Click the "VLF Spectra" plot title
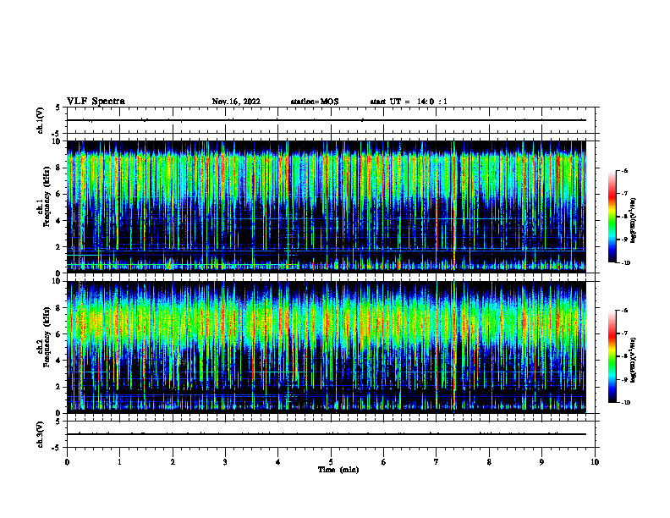670x518 pixels. click(96, 102)
